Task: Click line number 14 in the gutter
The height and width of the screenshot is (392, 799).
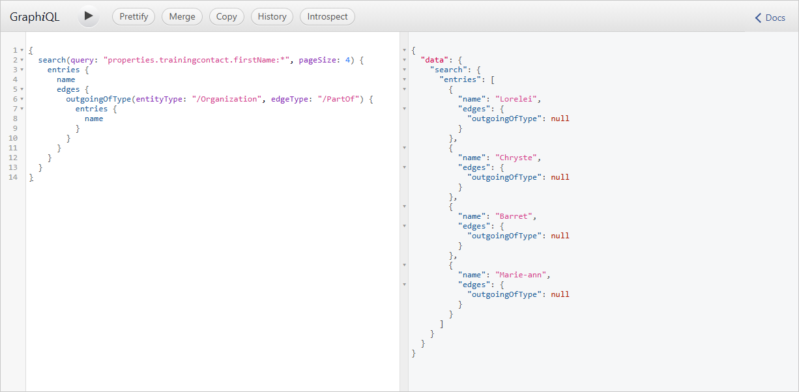Action: pos(14,177)
